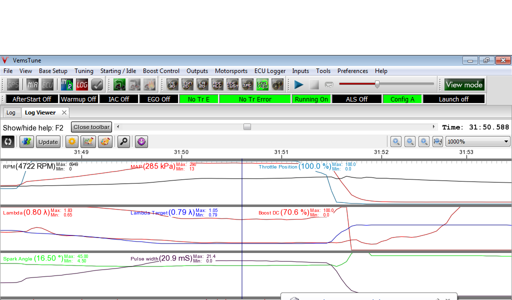Switch to the Log tab
Image resolution: width=512 pixels, height=300 pixels.
11,112
